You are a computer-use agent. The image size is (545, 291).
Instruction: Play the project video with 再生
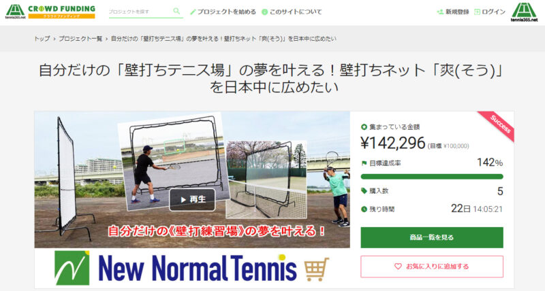(x=192, y=199)
